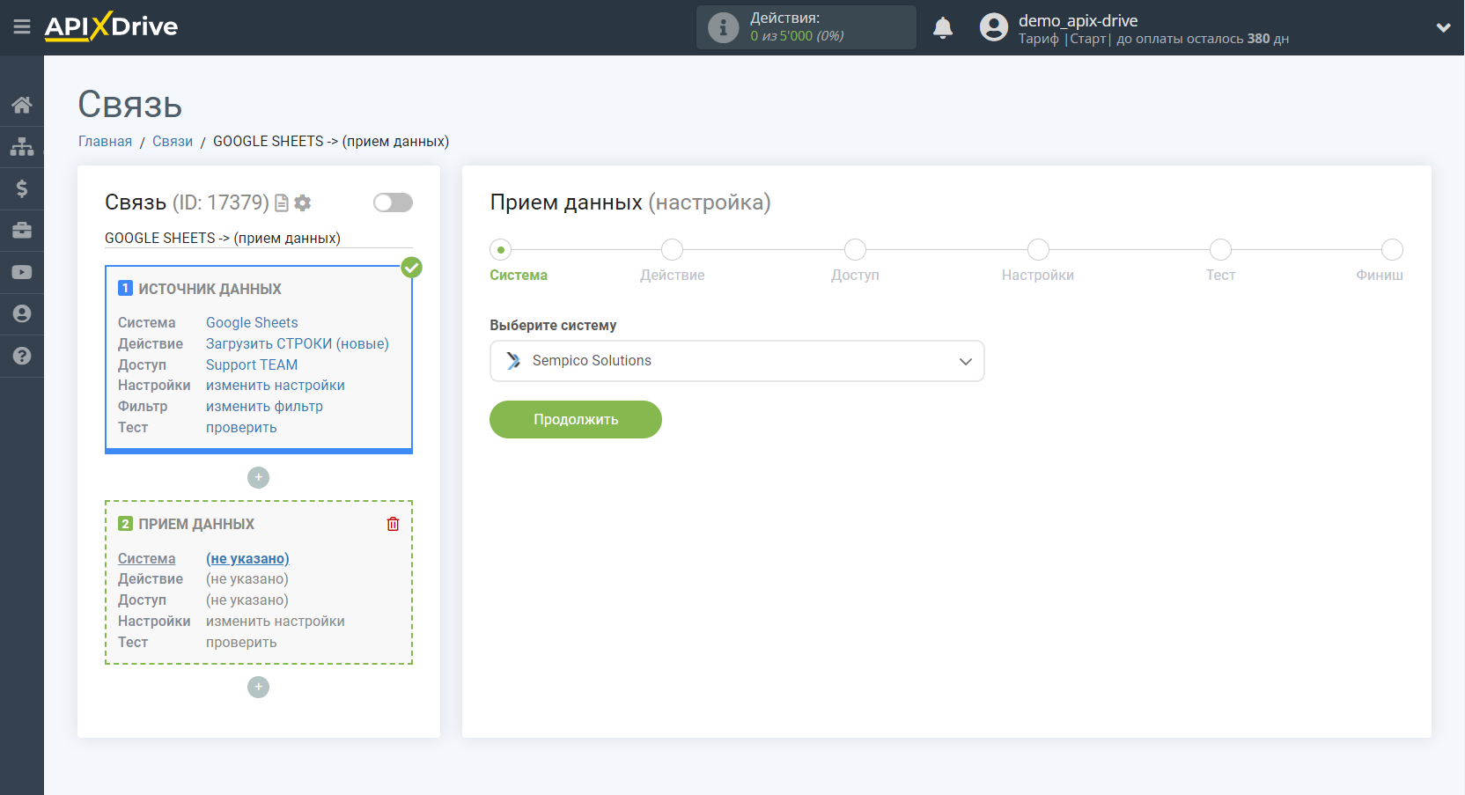1465x795 pixels.
Task: Open the billing dollar sidebar icon
Action: 22,188
